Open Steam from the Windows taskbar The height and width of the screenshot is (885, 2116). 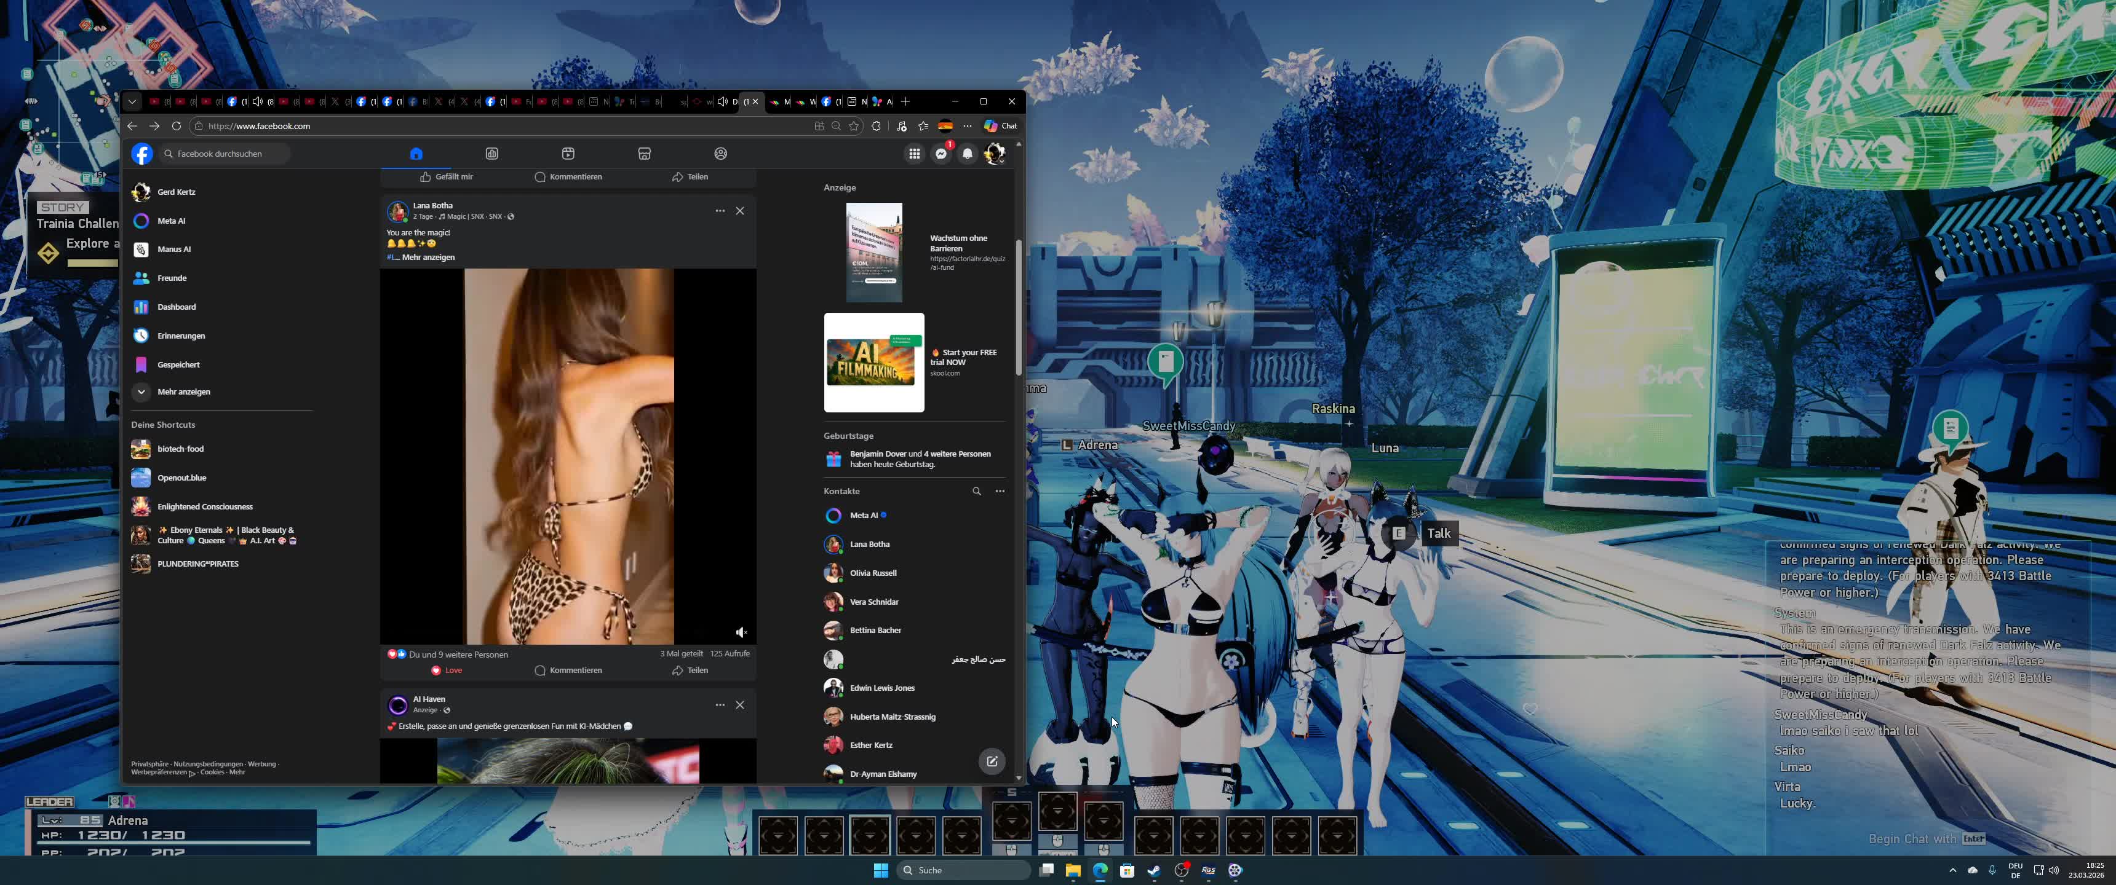coord(1154,870)
